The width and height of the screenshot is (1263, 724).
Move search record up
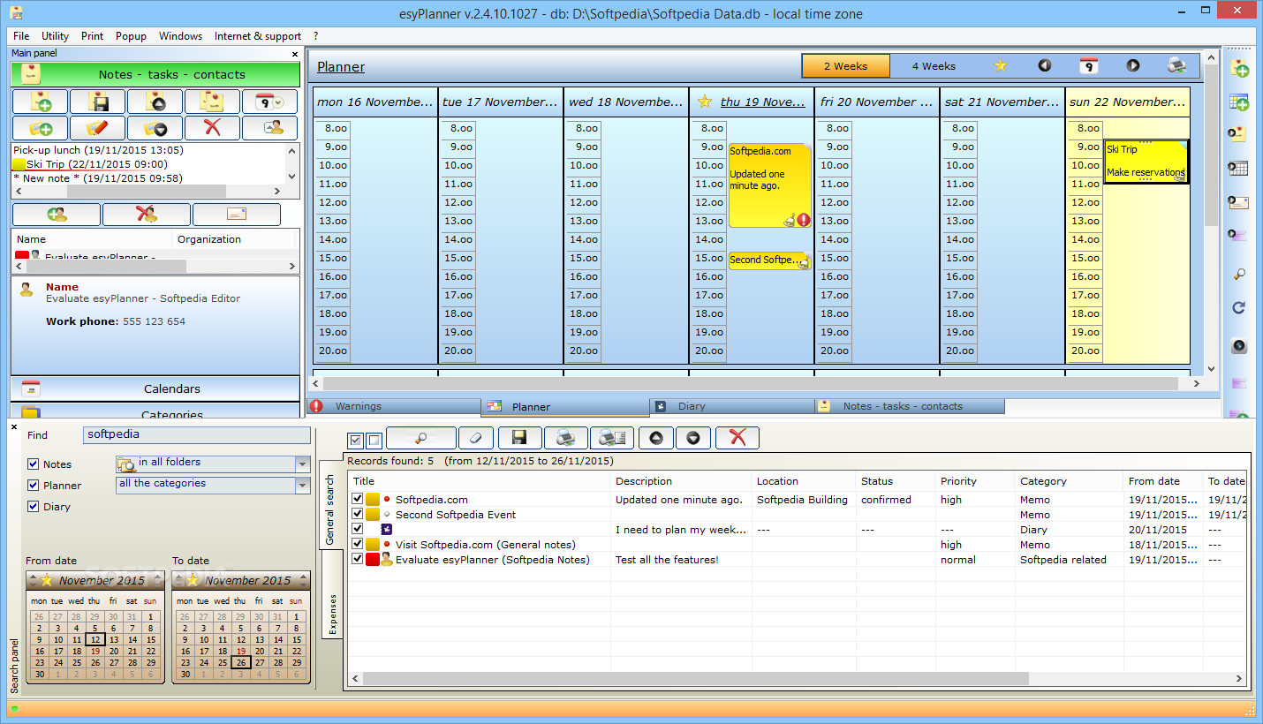(656, 437)
